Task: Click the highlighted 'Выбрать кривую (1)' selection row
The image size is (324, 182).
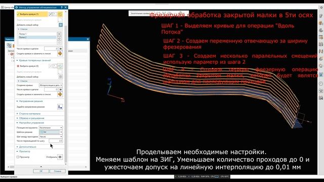Action: point(32,14)
